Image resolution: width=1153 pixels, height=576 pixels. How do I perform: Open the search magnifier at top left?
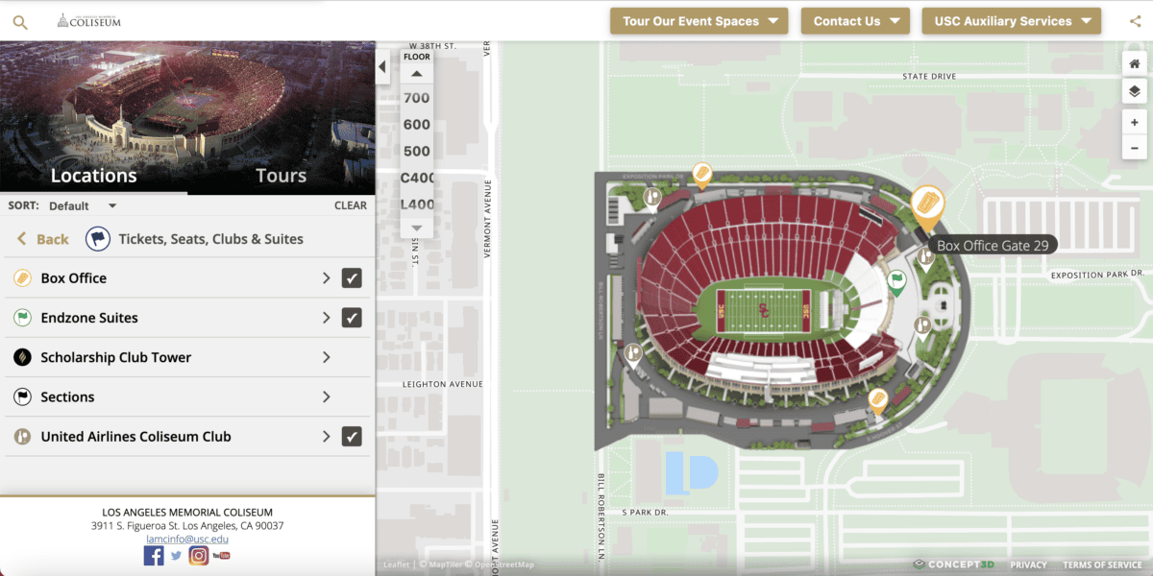click(x=20, y=20)
